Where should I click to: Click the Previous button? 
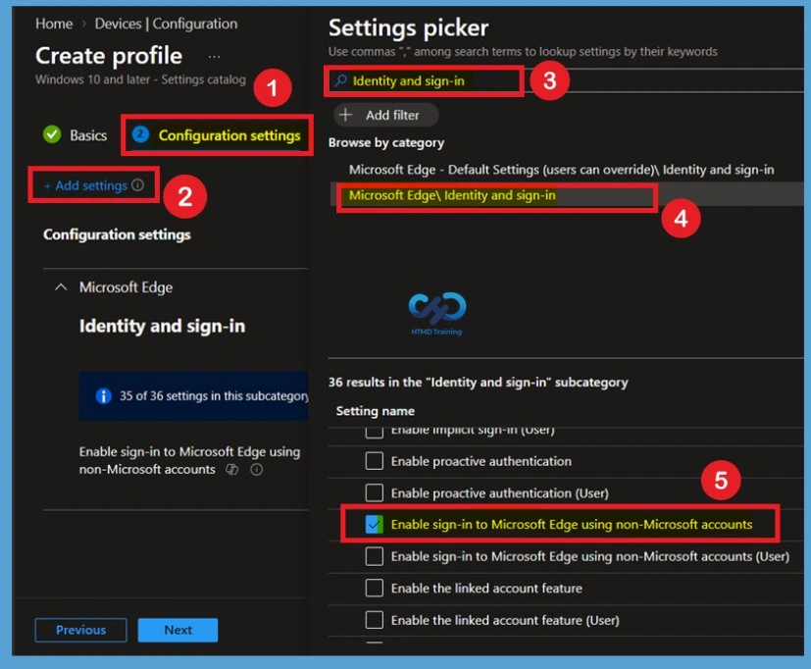pyautogui.click(x=80, y=630)
